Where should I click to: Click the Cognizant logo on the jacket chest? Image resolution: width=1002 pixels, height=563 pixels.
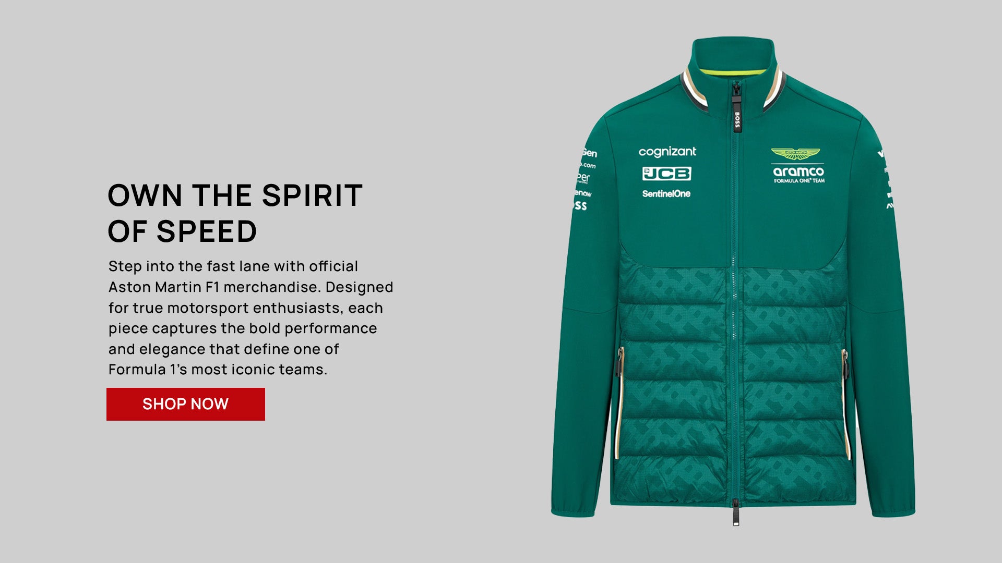tap(667, 152)
